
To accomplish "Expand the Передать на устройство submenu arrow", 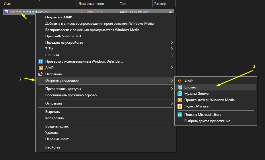I will 172,42.
